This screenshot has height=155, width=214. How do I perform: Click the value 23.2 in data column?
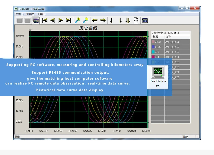point(158,42)
